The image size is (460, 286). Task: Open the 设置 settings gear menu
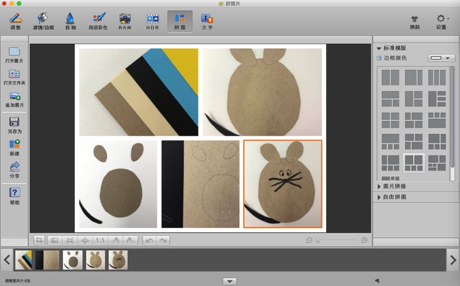coord(441,22)
